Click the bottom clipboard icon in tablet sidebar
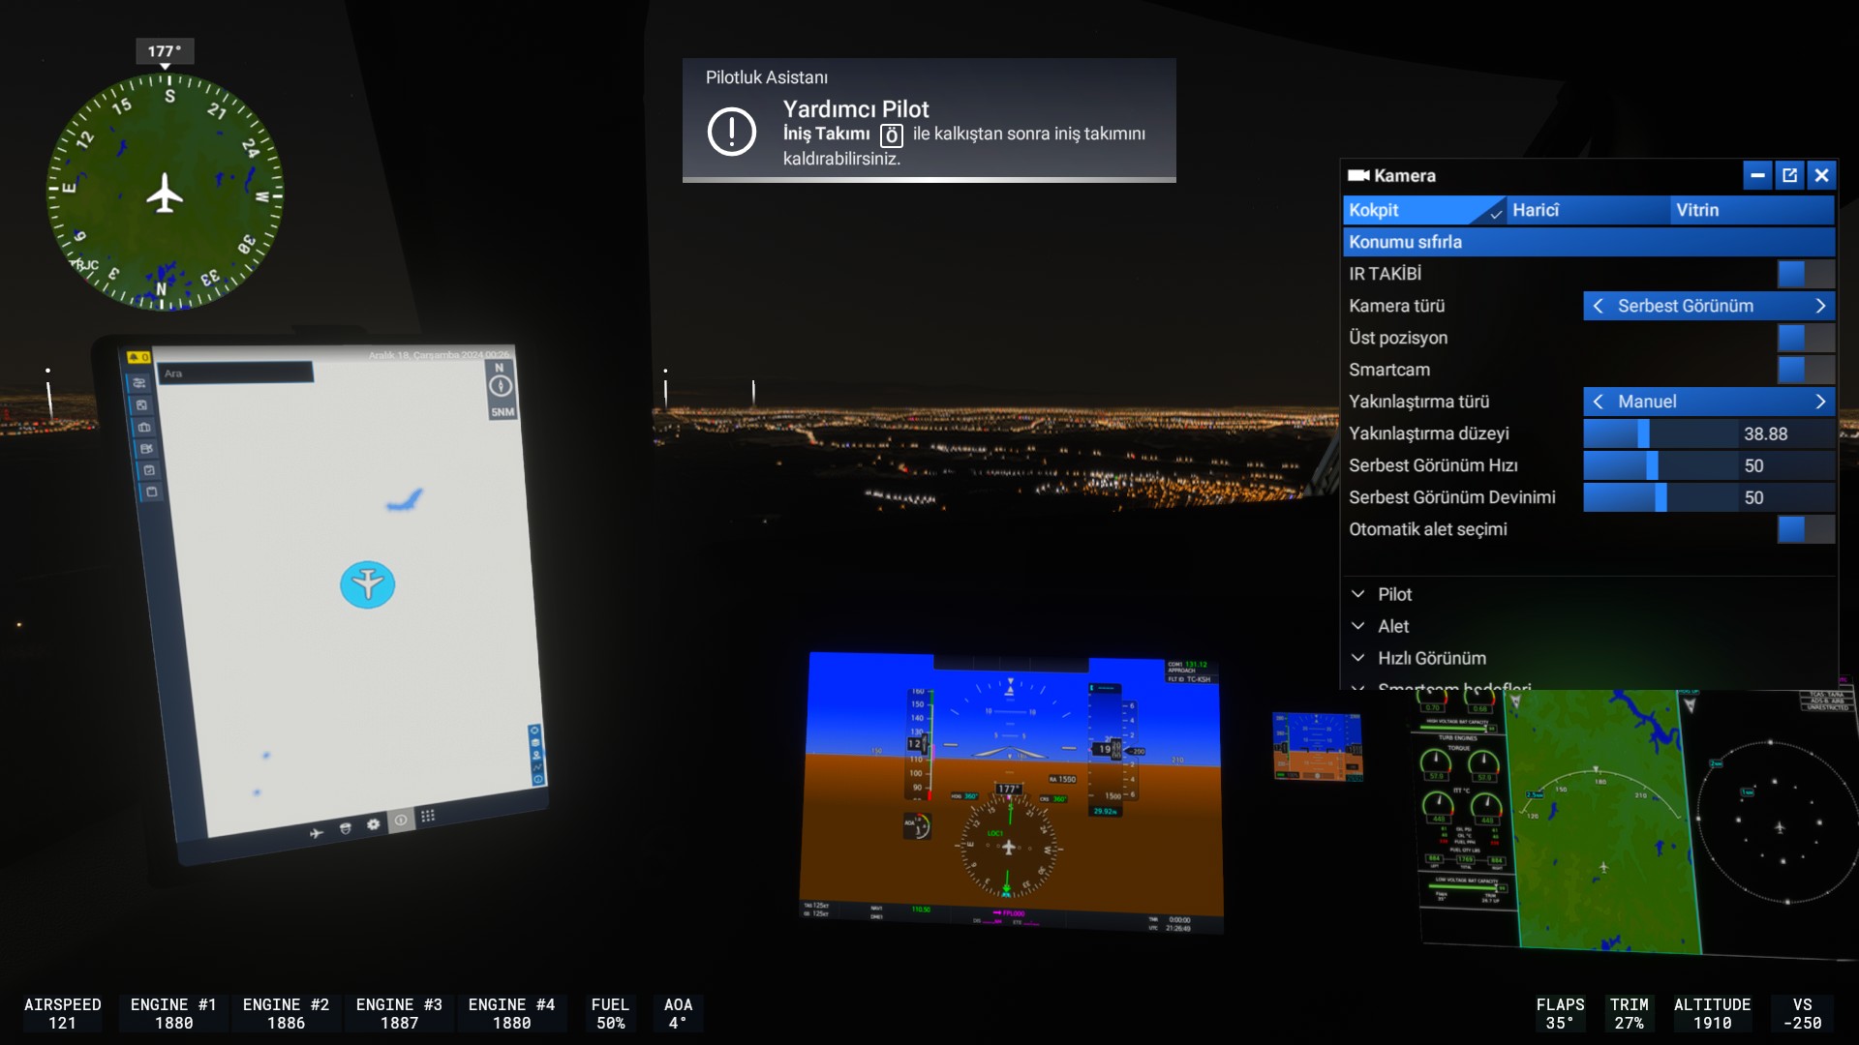This screenshot has height=1045, width=1859. click(x=151, y=492)
